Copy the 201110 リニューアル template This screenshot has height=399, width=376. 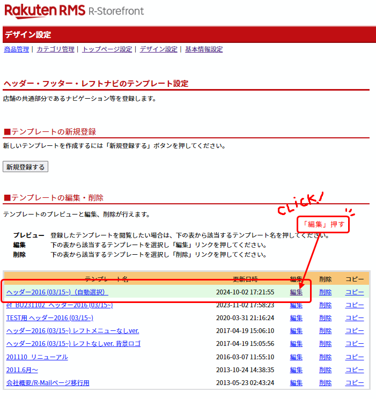point(354,357)
